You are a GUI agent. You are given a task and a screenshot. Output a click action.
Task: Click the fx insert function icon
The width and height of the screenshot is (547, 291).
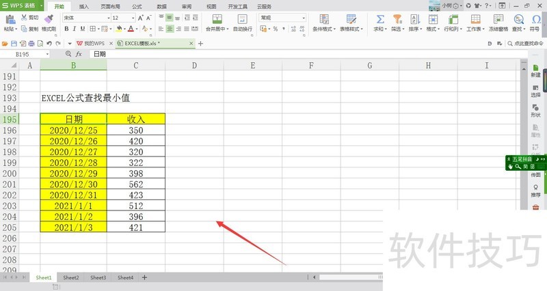coord(79,54)
